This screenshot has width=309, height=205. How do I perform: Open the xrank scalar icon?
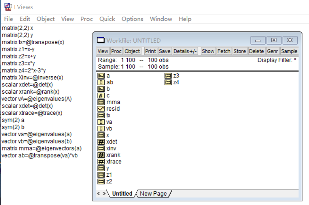[101, 155]
